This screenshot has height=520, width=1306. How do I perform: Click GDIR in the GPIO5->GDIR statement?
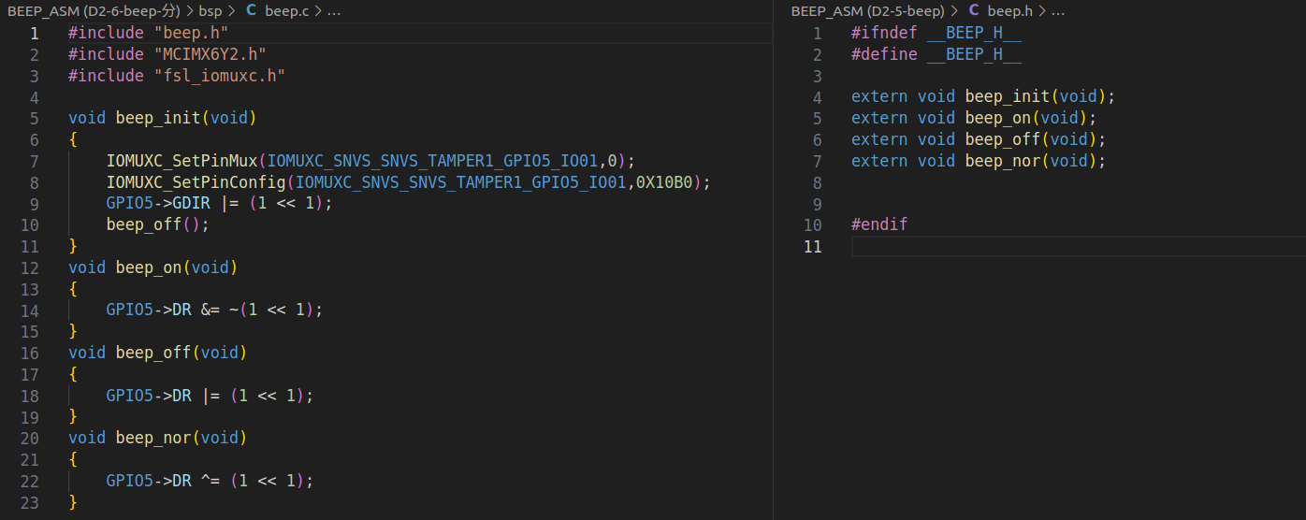191,203
